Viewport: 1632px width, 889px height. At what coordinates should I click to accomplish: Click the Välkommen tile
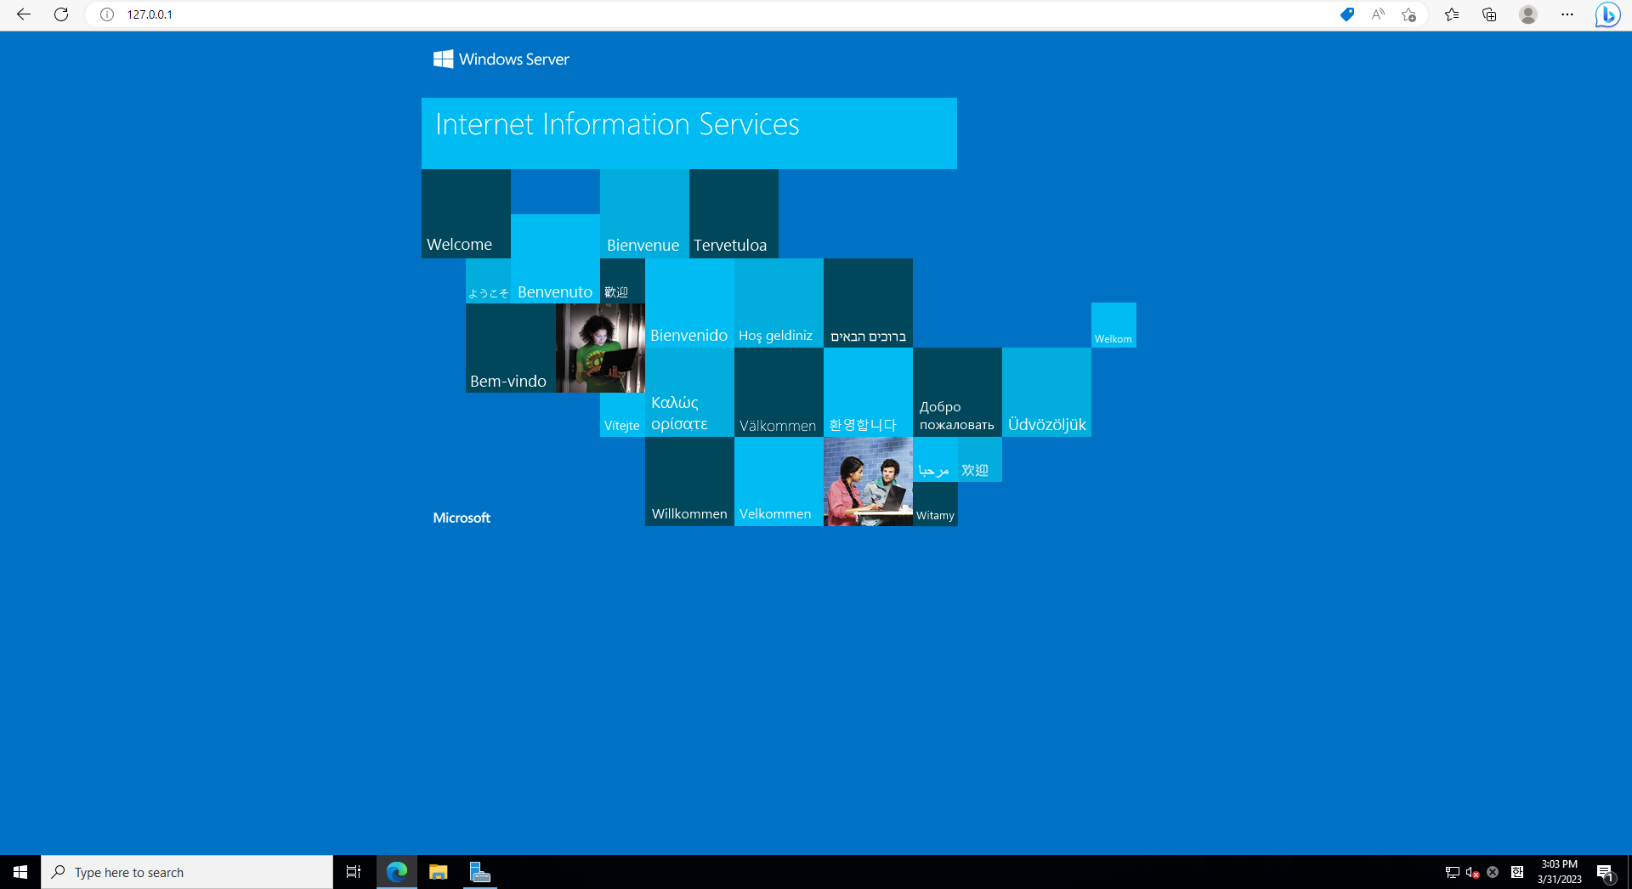coord(779,392)
